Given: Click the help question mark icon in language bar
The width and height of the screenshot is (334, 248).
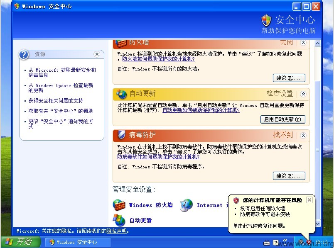Looking at the screenshot, I should (x=275, y=243).
